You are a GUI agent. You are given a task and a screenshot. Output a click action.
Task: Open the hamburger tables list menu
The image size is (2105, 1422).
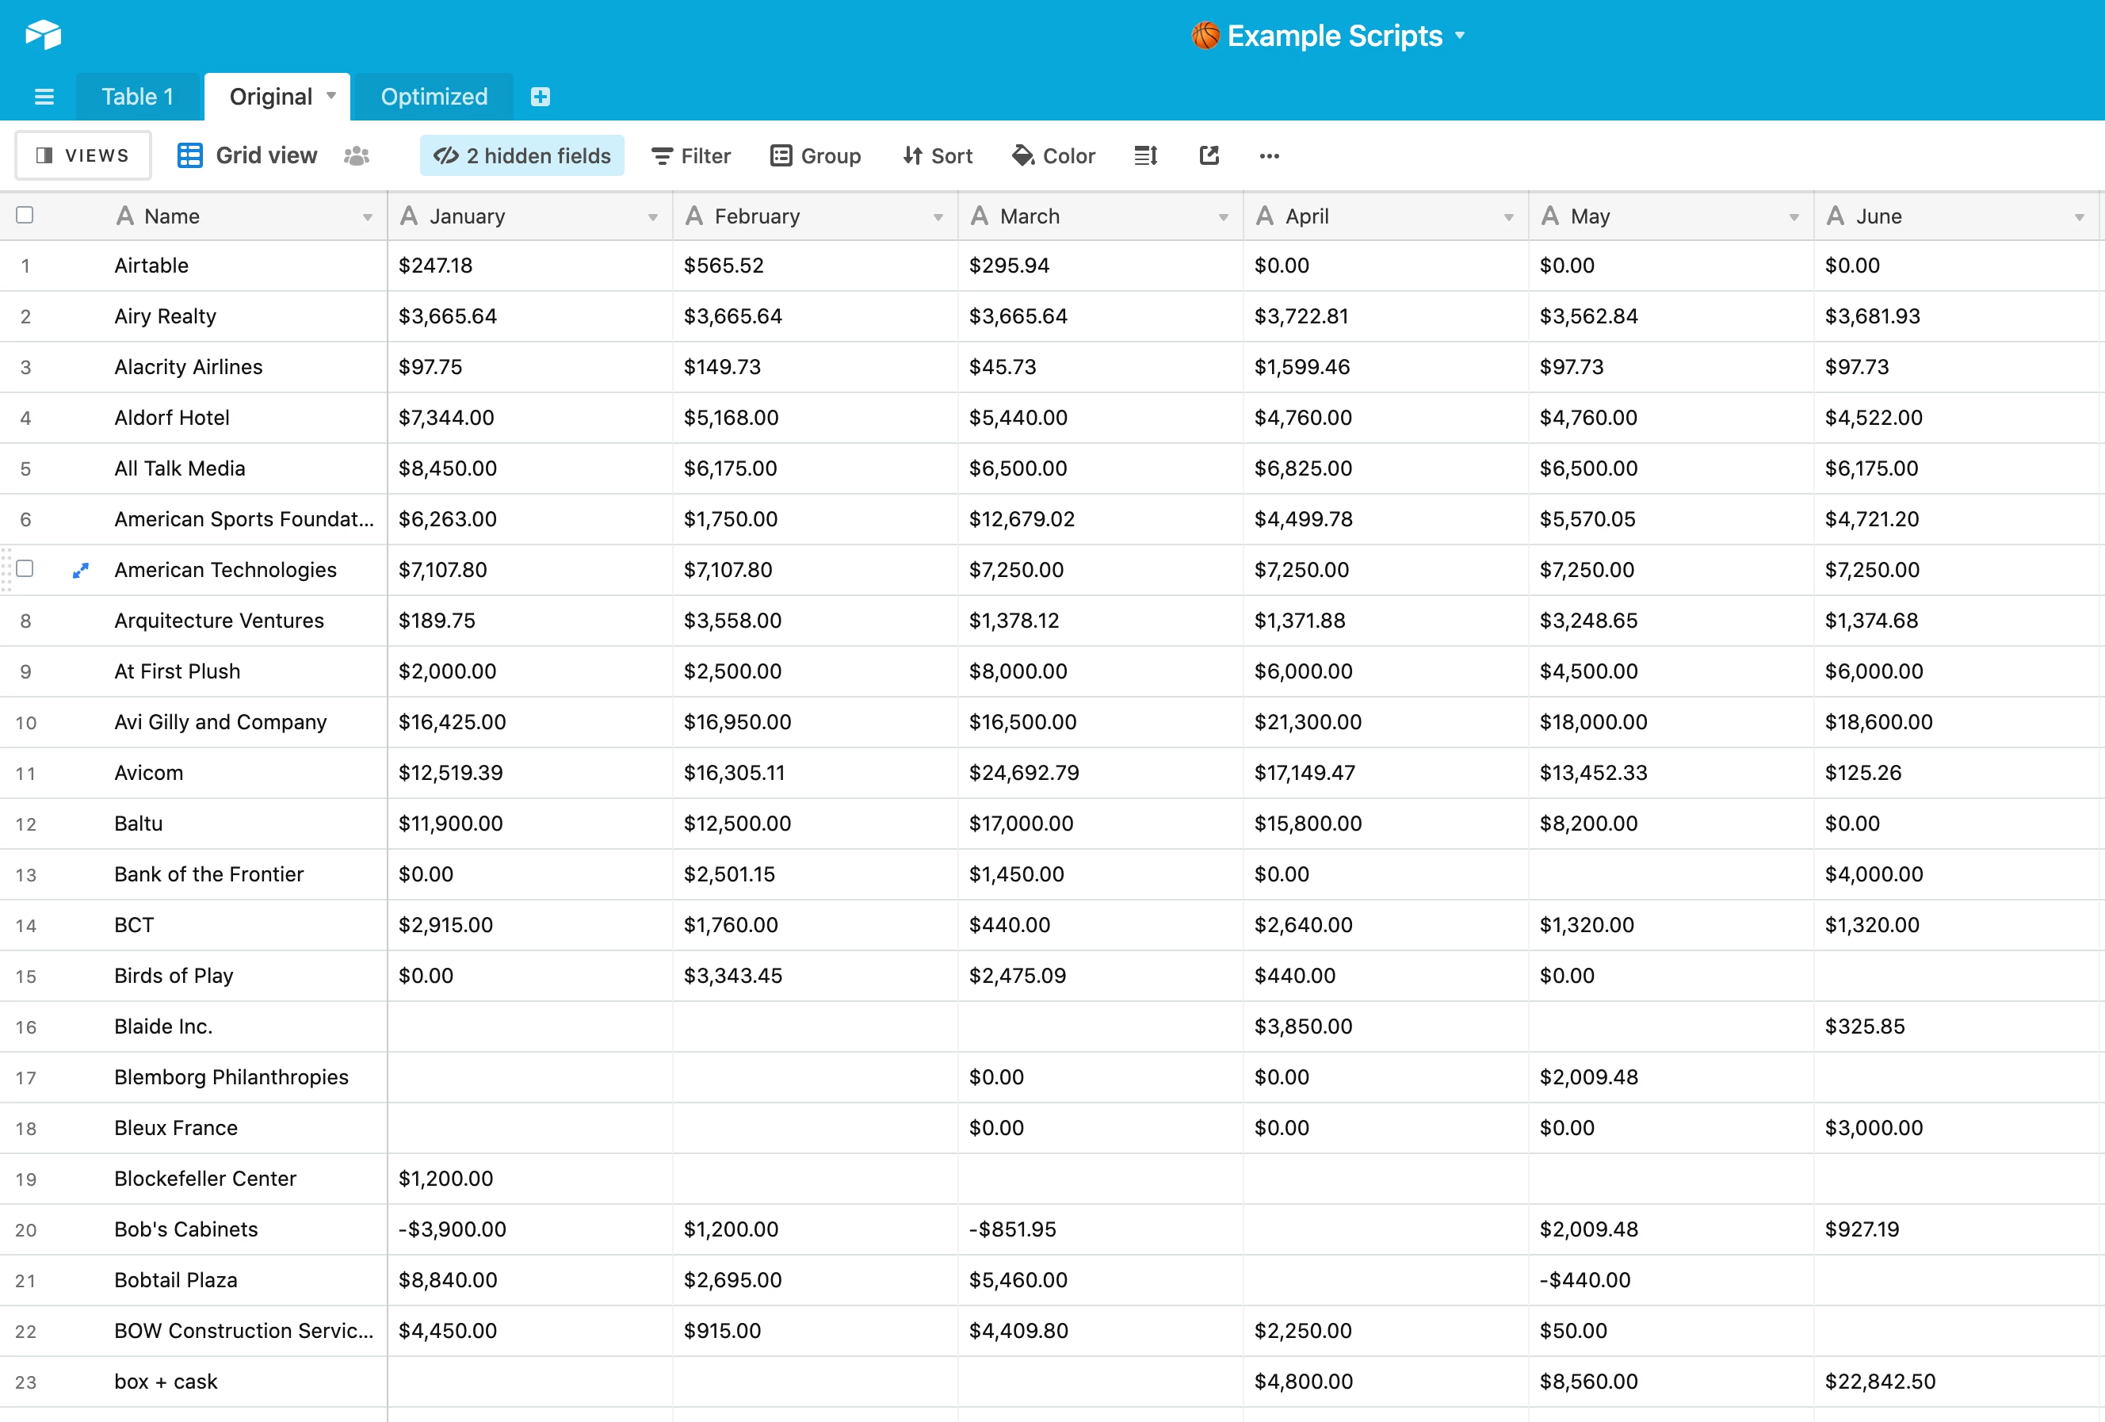tap(44, 97)
